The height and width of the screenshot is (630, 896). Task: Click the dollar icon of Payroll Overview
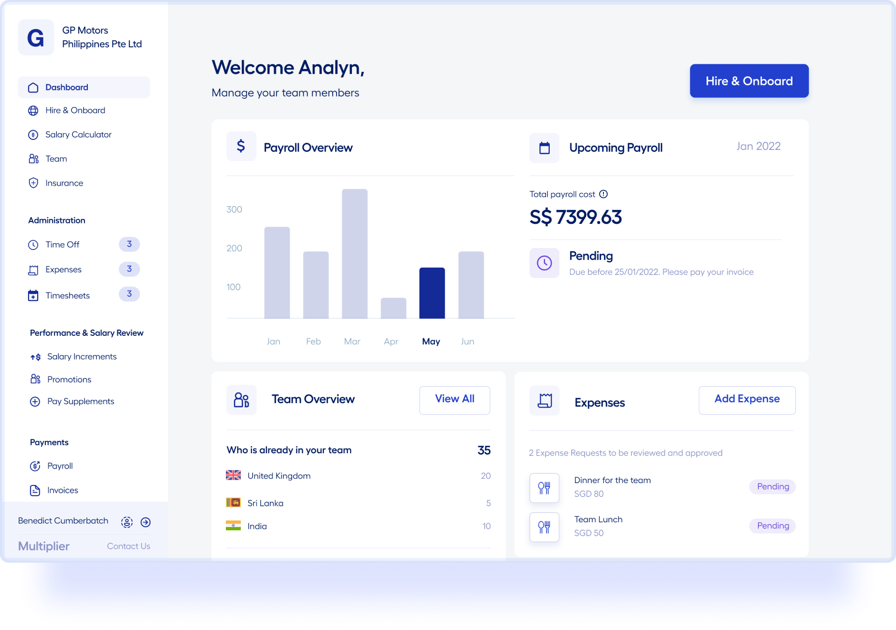241,146
